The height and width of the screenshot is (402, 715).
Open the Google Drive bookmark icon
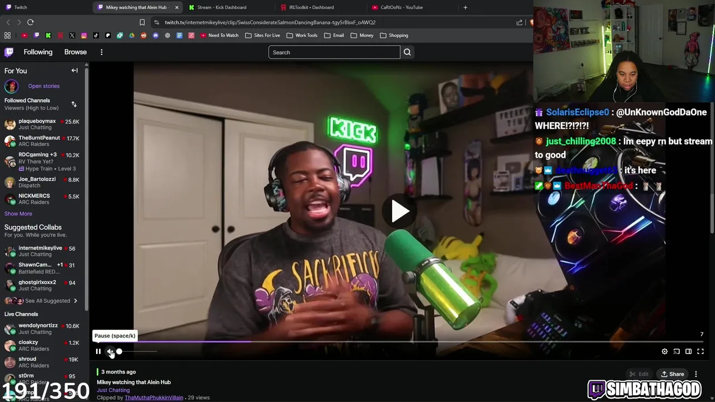[132, 35]
